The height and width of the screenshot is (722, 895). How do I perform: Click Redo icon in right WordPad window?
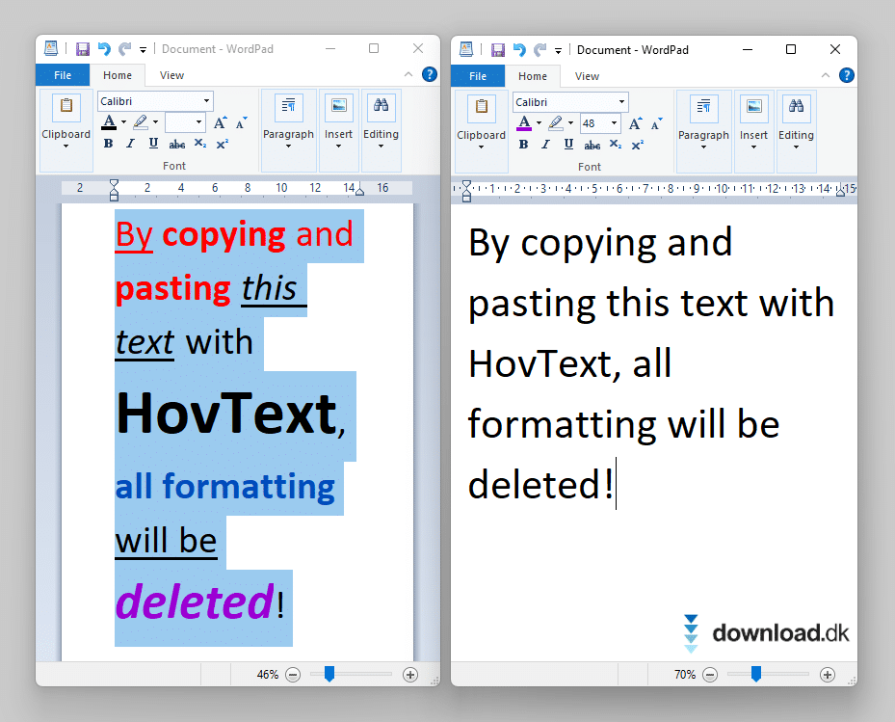[x=540, y=50]
